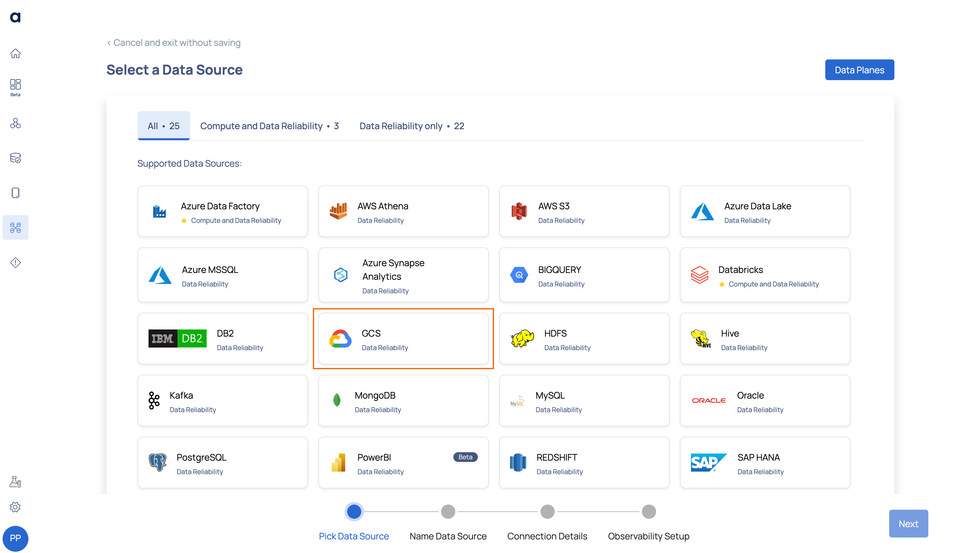The width and height of the screenshot is (968, 553).
Task: Choose the Azure Data Lake title
Action: [x=758, y=206]
